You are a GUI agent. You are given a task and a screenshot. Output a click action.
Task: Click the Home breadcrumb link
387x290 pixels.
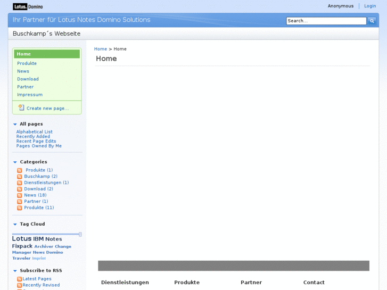[x=101, y=49]
